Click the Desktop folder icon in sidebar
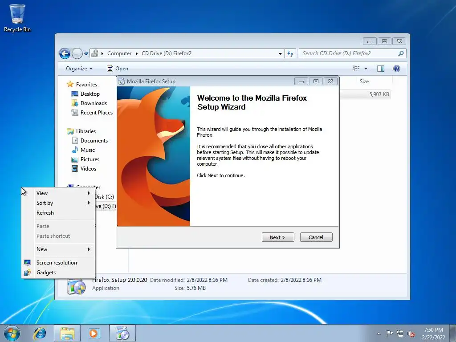This screenshot has height=342, width=456. pos(75,94)
